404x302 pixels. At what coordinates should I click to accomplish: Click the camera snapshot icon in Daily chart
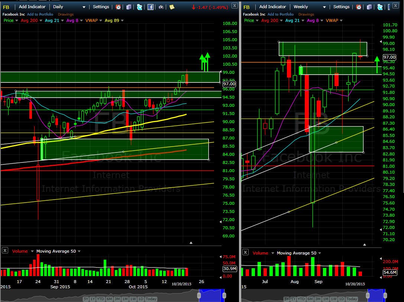[161, 7]
